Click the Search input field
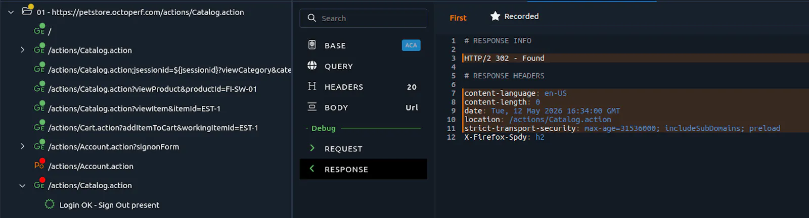Image resolution: width=809 pixels, height=218 pixels. tap(363, 18)
